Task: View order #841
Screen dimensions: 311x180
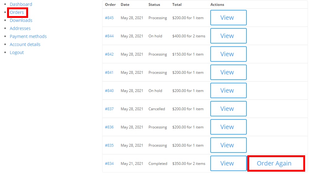Action: point(229,72)
